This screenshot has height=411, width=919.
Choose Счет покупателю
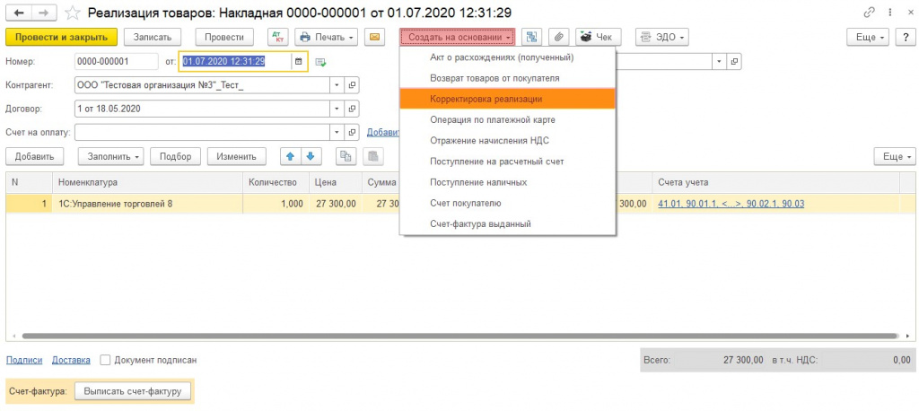(x=508, y=203)
